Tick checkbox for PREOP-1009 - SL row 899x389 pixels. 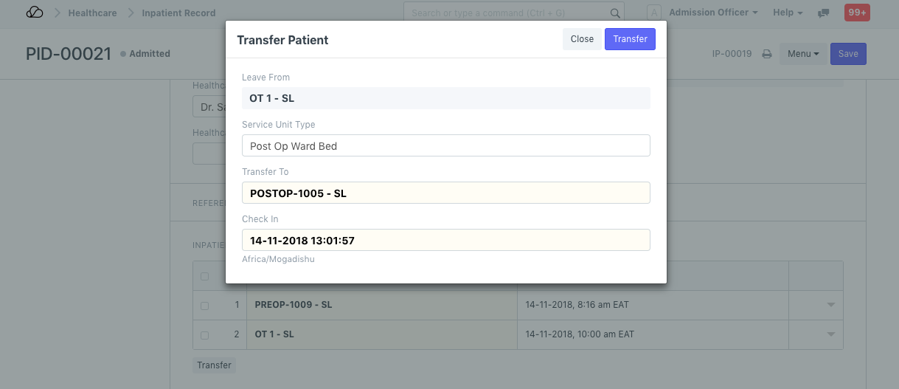[205, 305]
